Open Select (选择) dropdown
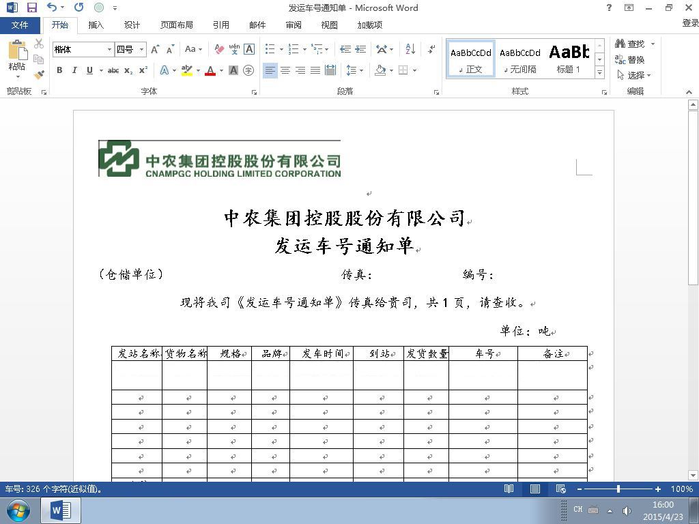The image size is (699, 524). [634, 75]
